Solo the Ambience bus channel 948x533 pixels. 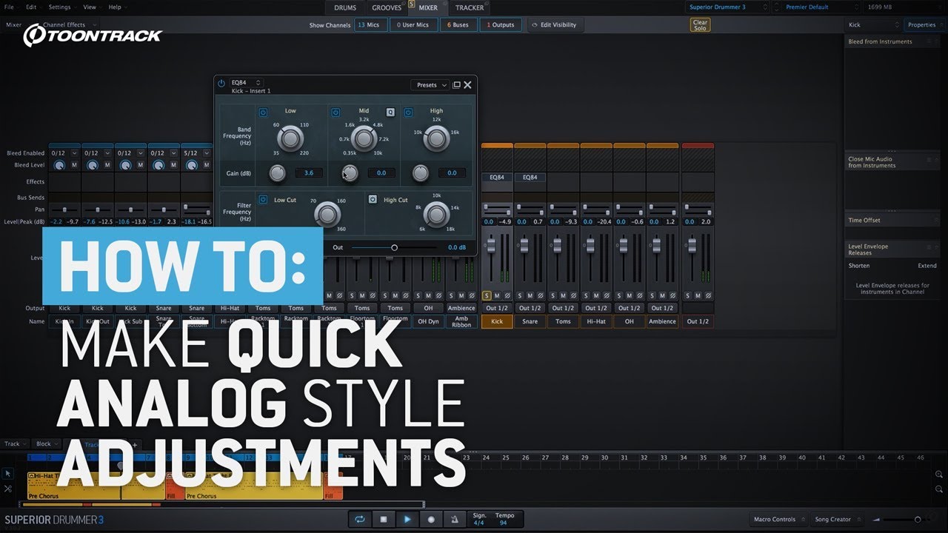652,295
